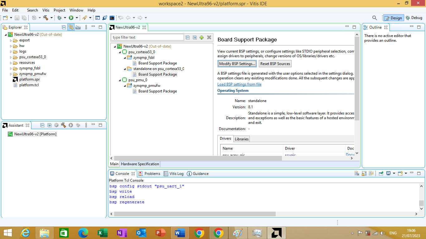The height and width of the screenshot is (239, 426).
Task: Click Open Console icon in Console toolbar
Action: point(400,174)
